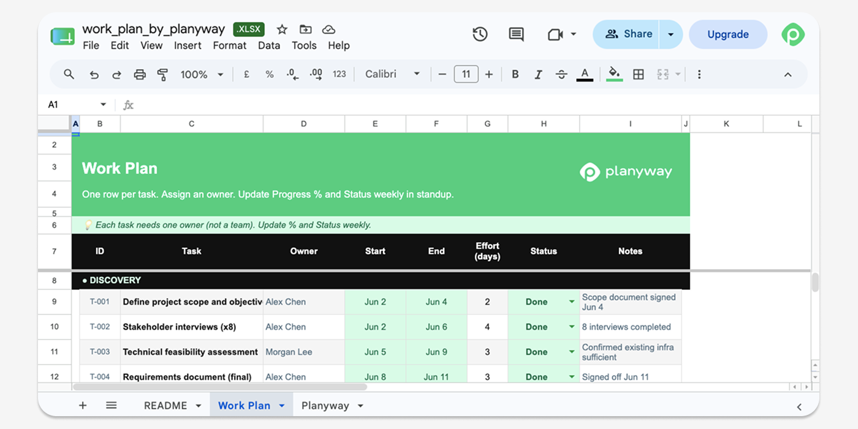Open Status dropdown for task T-001

[572, 302]
